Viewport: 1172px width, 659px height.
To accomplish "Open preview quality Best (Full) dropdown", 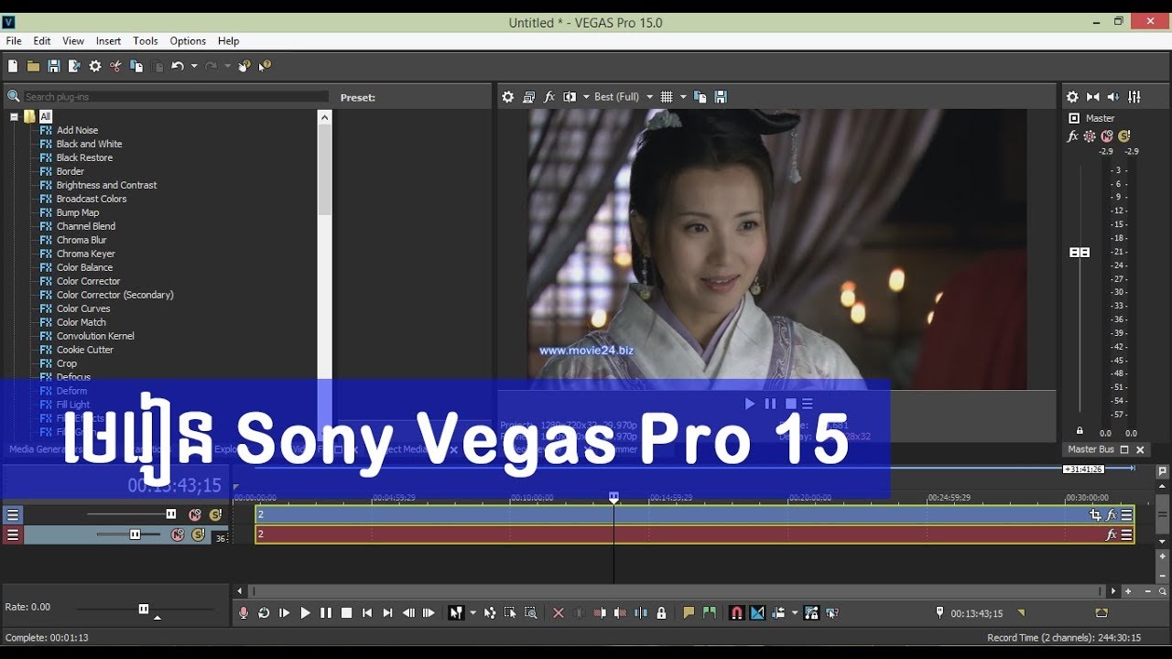I will tap(649, 97).
